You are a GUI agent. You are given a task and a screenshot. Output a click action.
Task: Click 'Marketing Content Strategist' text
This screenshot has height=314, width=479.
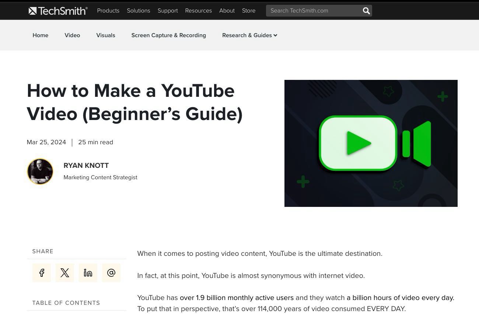100,177
